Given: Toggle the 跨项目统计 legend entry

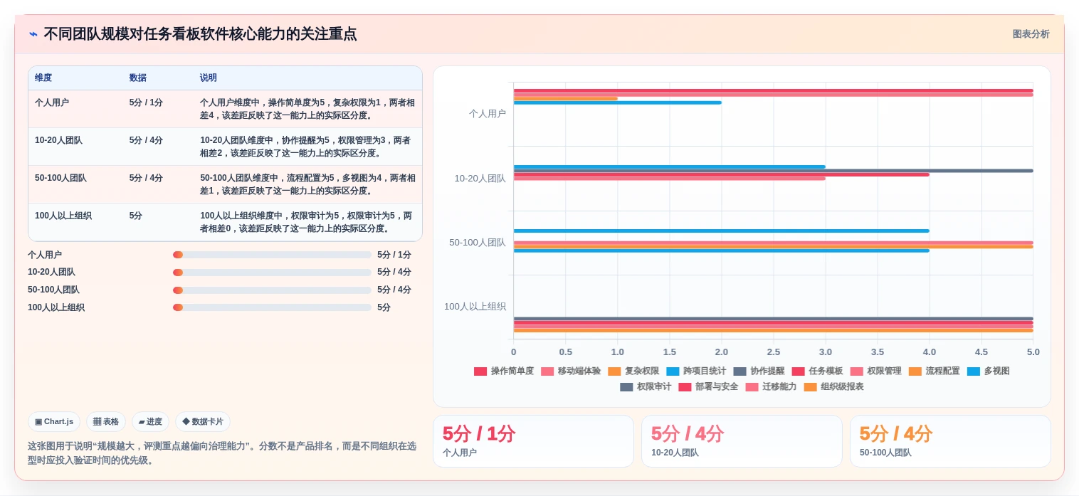Looking at the screenshot, I should 696,371.
